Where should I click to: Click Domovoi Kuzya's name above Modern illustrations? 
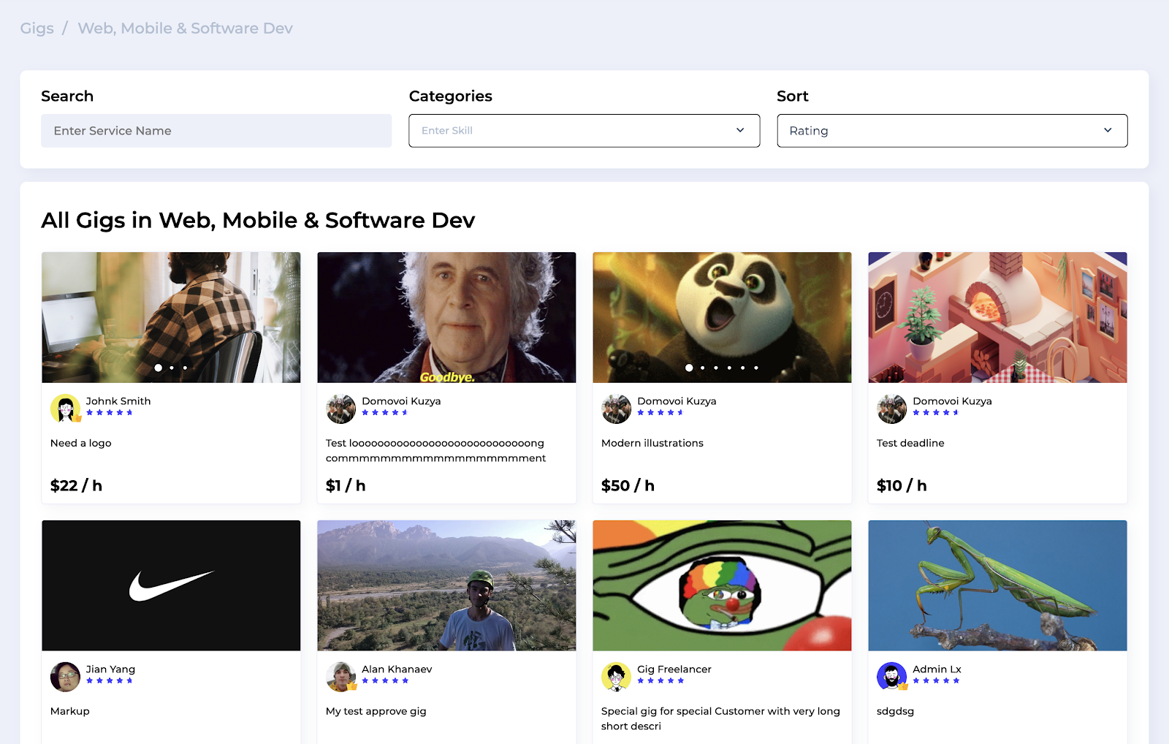click(x=677, y=401)
